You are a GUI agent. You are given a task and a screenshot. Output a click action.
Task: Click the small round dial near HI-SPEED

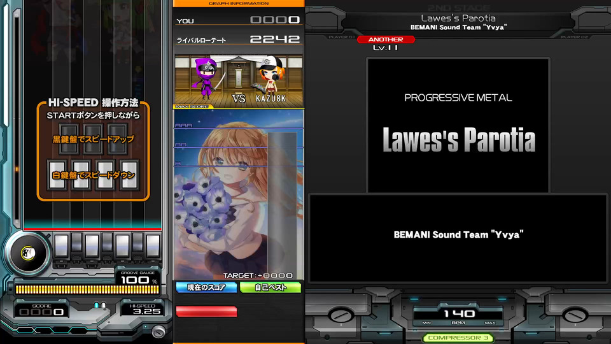pos(158,331)
